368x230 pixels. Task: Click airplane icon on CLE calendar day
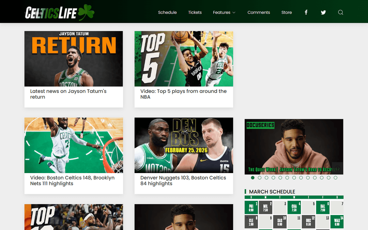point(247,218)
